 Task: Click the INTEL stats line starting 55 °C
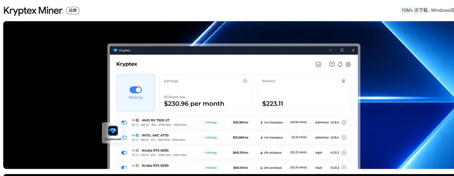point(159,140)
